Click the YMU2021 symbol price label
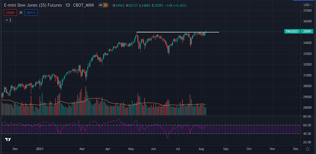The image size is (316, 154). tap(292, 31)
